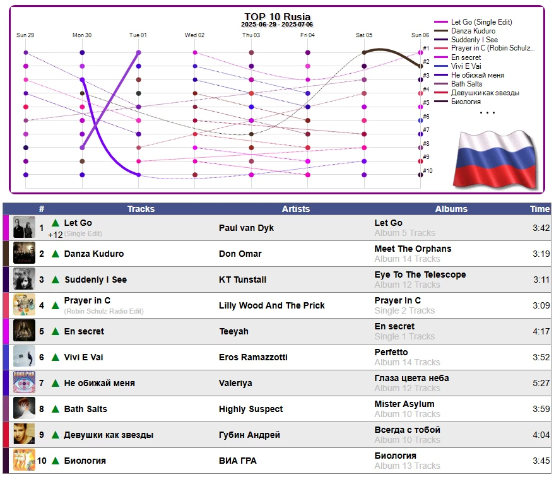Sort by the Tracks column header
The width and height of the screenshot is (554, 477).
point(141,209)
